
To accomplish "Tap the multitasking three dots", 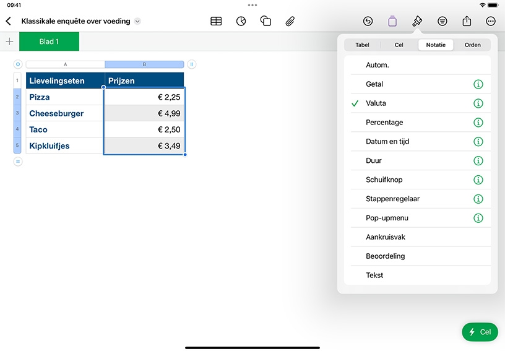I will [252, 5].
